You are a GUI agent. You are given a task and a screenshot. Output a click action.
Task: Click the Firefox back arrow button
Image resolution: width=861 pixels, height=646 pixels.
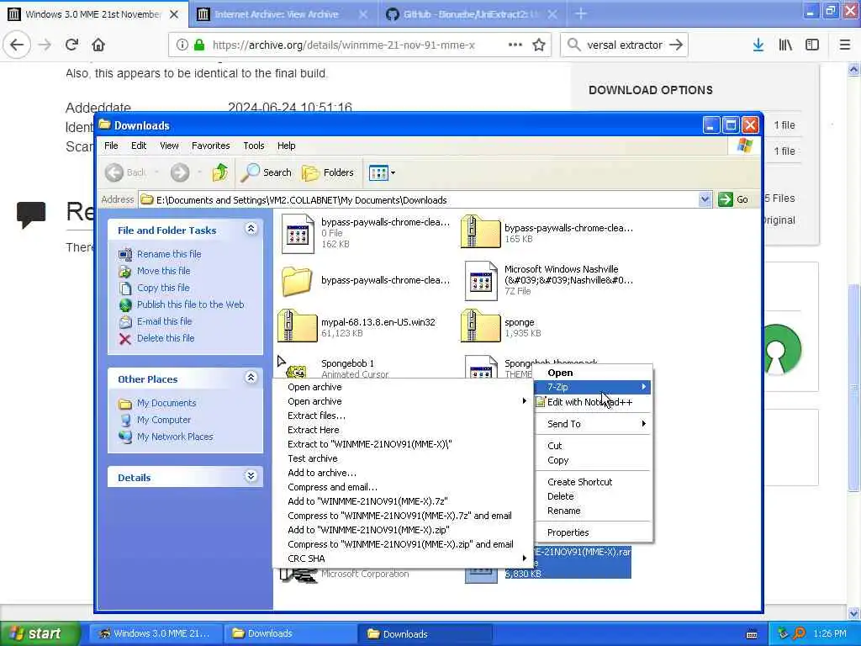(17, 45)
